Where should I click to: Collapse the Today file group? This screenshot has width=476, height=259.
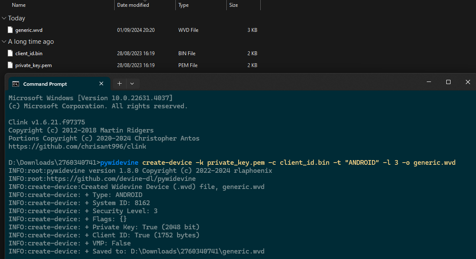4,18
